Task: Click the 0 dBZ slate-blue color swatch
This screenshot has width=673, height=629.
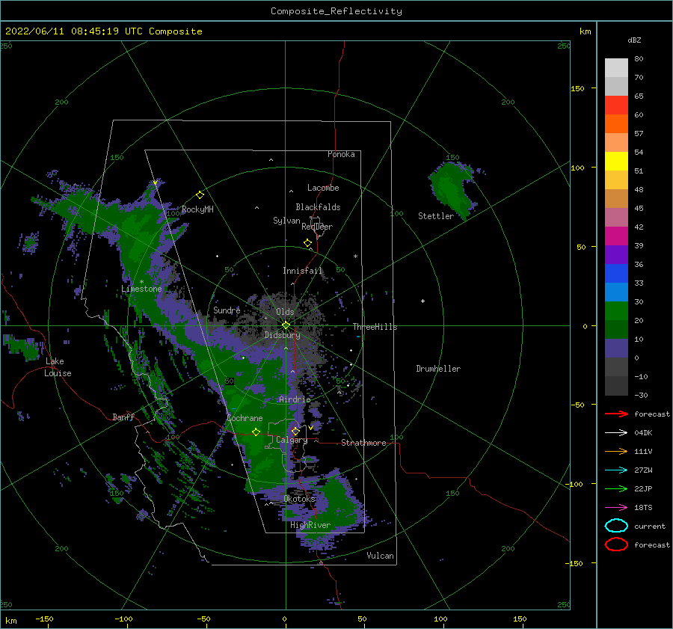Action: point(616,348)
